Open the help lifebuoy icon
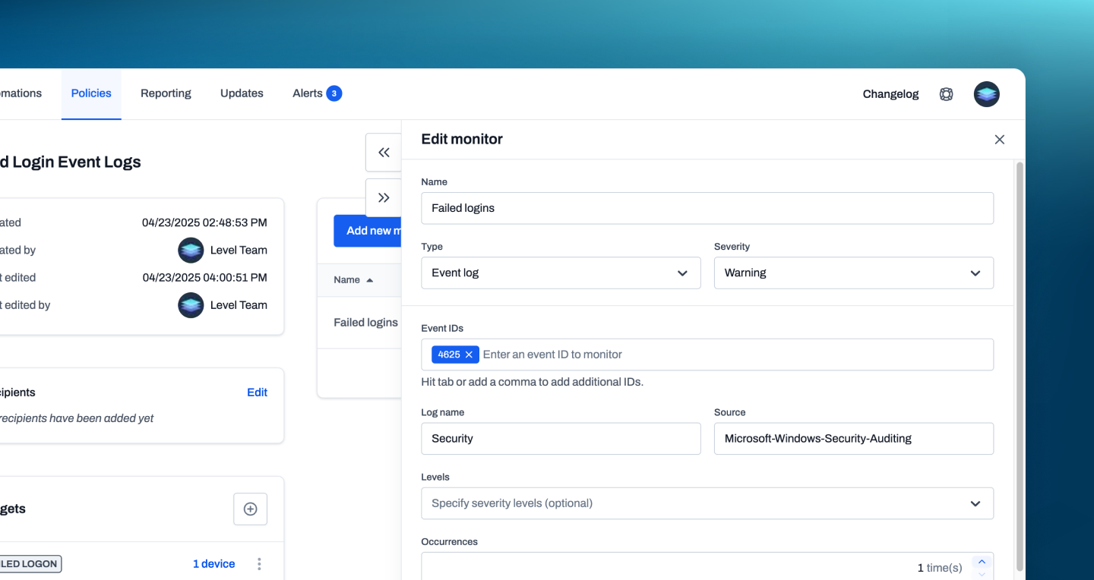Viewport: 1094px width, 580px height. point(946,94)
